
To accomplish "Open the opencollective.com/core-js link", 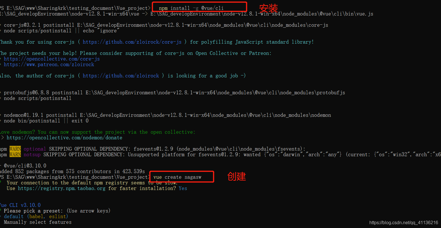I will pos(52,59).
